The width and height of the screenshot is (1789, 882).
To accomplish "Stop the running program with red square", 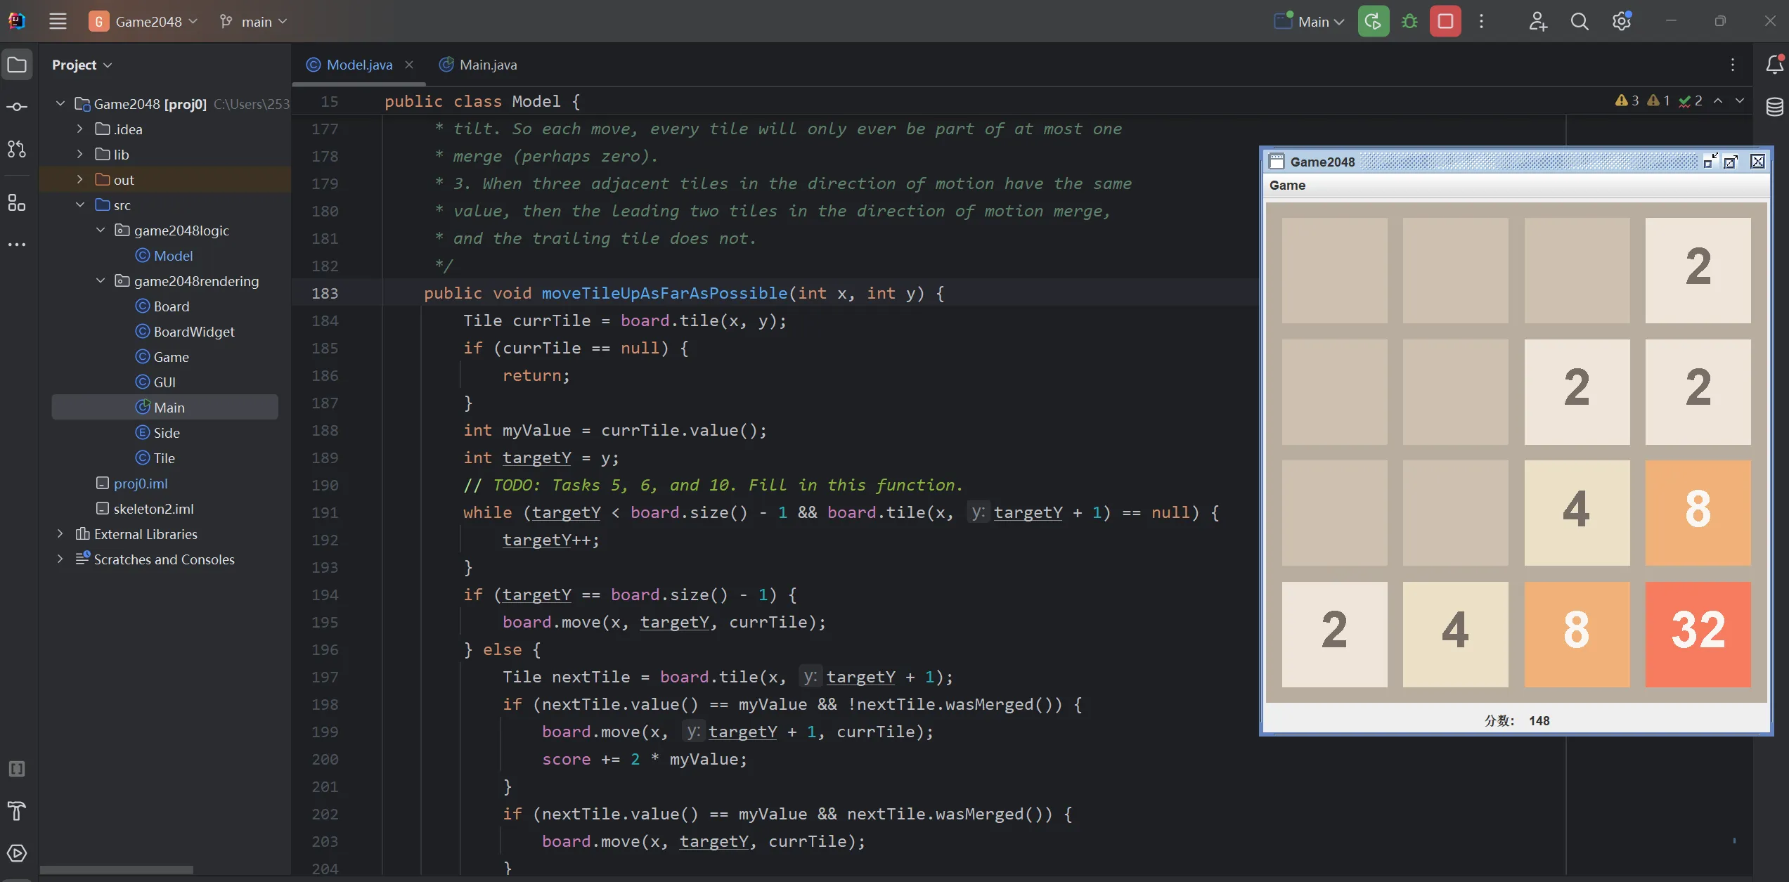I will point(1445,21).
